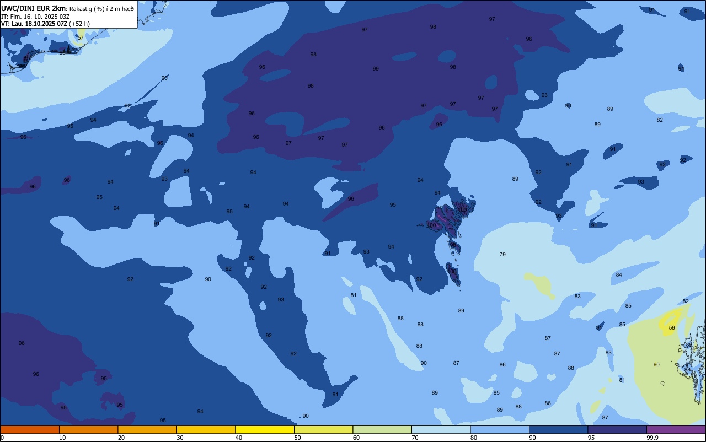Select the '79' humidity value on the map
Screen dimensions: 706x442
(x=502, y=255)
